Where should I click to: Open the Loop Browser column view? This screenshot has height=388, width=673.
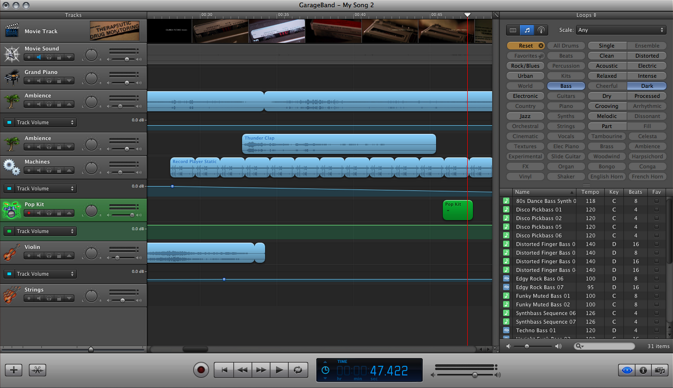(x=512, y=30)
